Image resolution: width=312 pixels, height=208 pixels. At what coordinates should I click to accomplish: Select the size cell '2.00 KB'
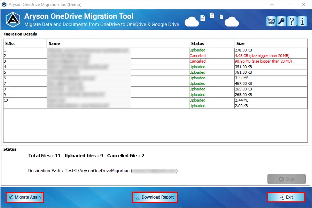click(x=271, y=106)
